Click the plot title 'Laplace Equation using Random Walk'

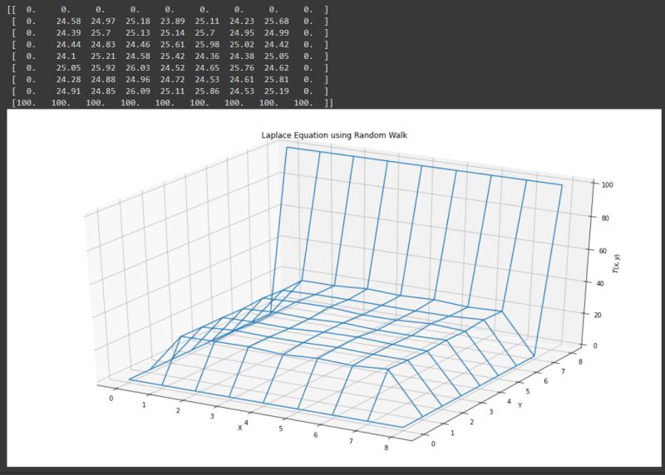coord(334,135)
